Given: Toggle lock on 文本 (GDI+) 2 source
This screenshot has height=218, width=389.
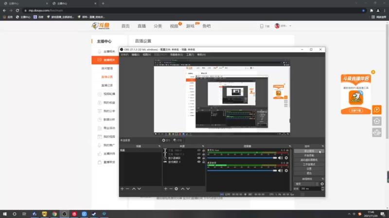Looking at the screenshot, I should coord(203,154).
